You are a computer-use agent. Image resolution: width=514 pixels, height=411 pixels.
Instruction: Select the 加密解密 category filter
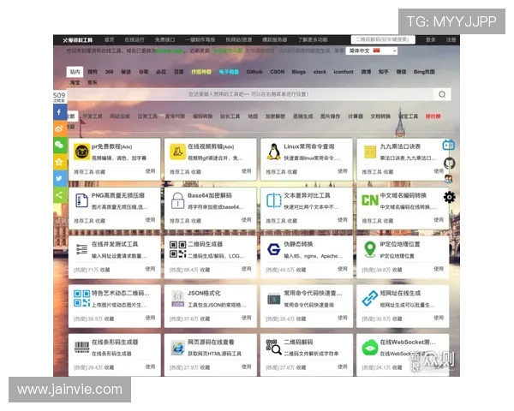275,116
